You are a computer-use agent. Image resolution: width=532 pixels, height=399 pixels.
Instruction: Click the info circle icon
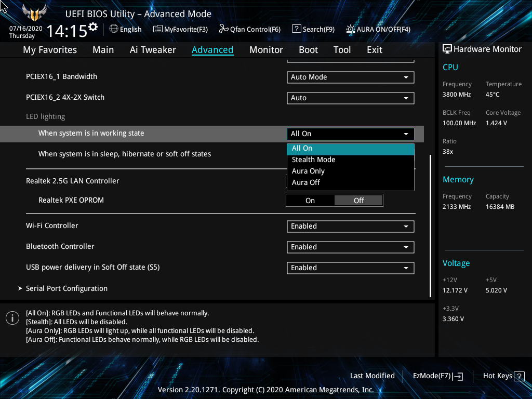(12, 318)
